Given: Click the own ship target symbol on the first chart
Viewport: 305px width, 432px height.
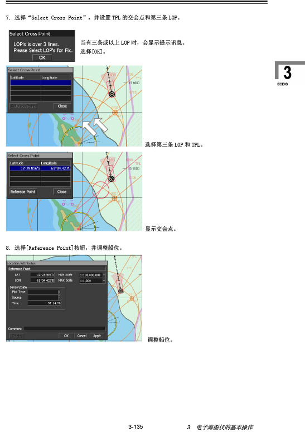Looking at the screenshot, I should click(x=112, y=94).
